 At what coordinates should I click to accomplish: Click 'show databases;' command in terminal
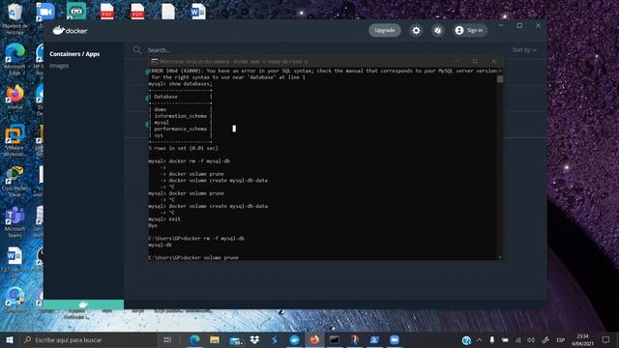pos(191,84)
